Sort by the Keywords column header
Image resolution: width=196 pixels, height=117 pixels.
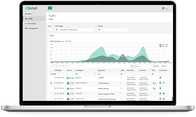coord(101,70)
